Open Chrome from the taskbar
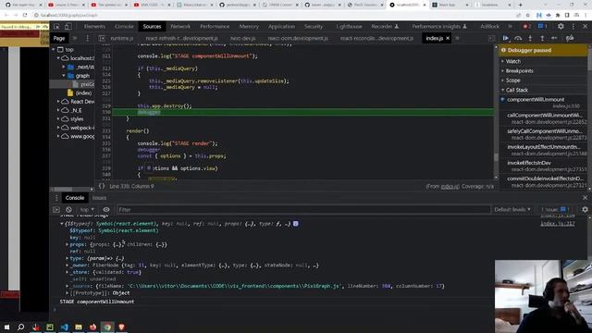 coord(107,327)
